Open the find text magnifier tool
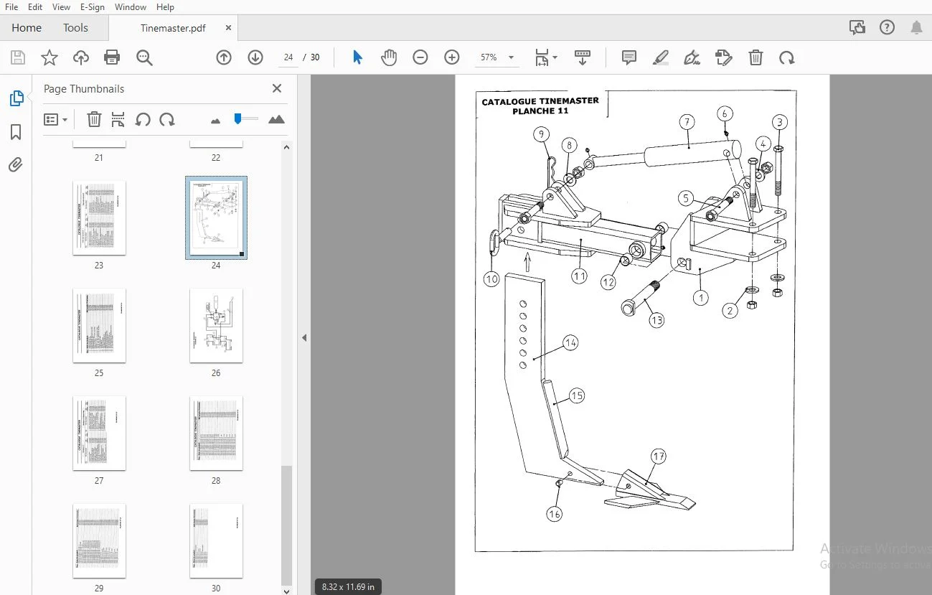 (x=144, y=58)
